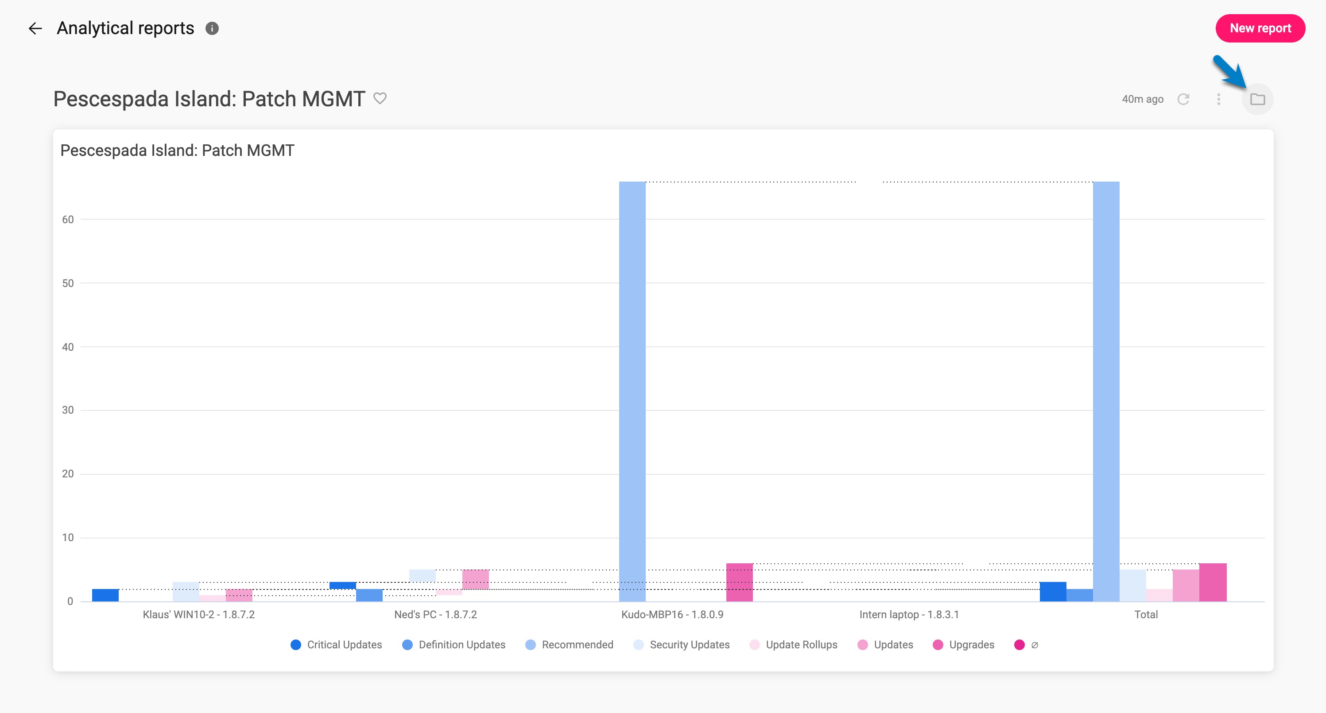Image resolution: width=1326 pixels, height=713 pixels.
Task: Click the Definition Updates bar in Total group
Action: 1080,595
